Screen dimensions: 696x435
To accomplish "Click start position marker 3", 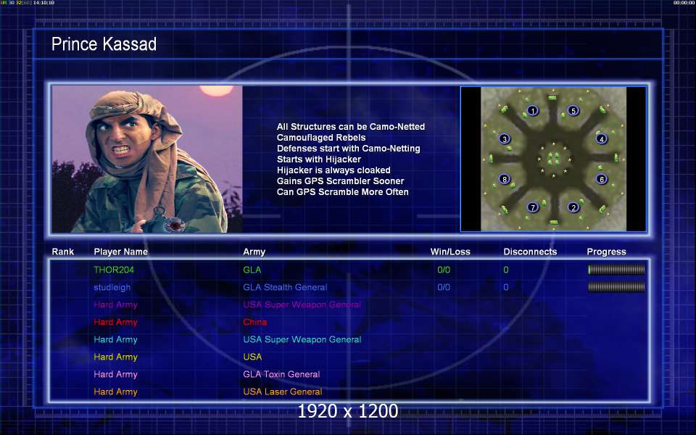I will click(505, 139).
